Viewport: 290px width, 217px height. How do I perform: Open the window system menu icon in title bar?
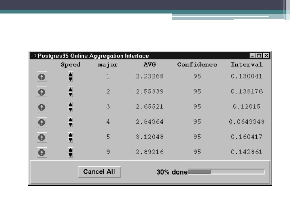point(34,55)
